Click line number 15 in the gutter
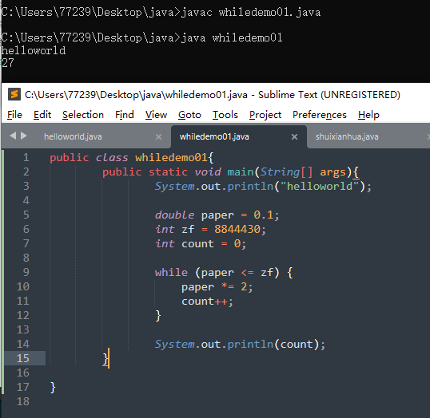 (x=22, y=358)
